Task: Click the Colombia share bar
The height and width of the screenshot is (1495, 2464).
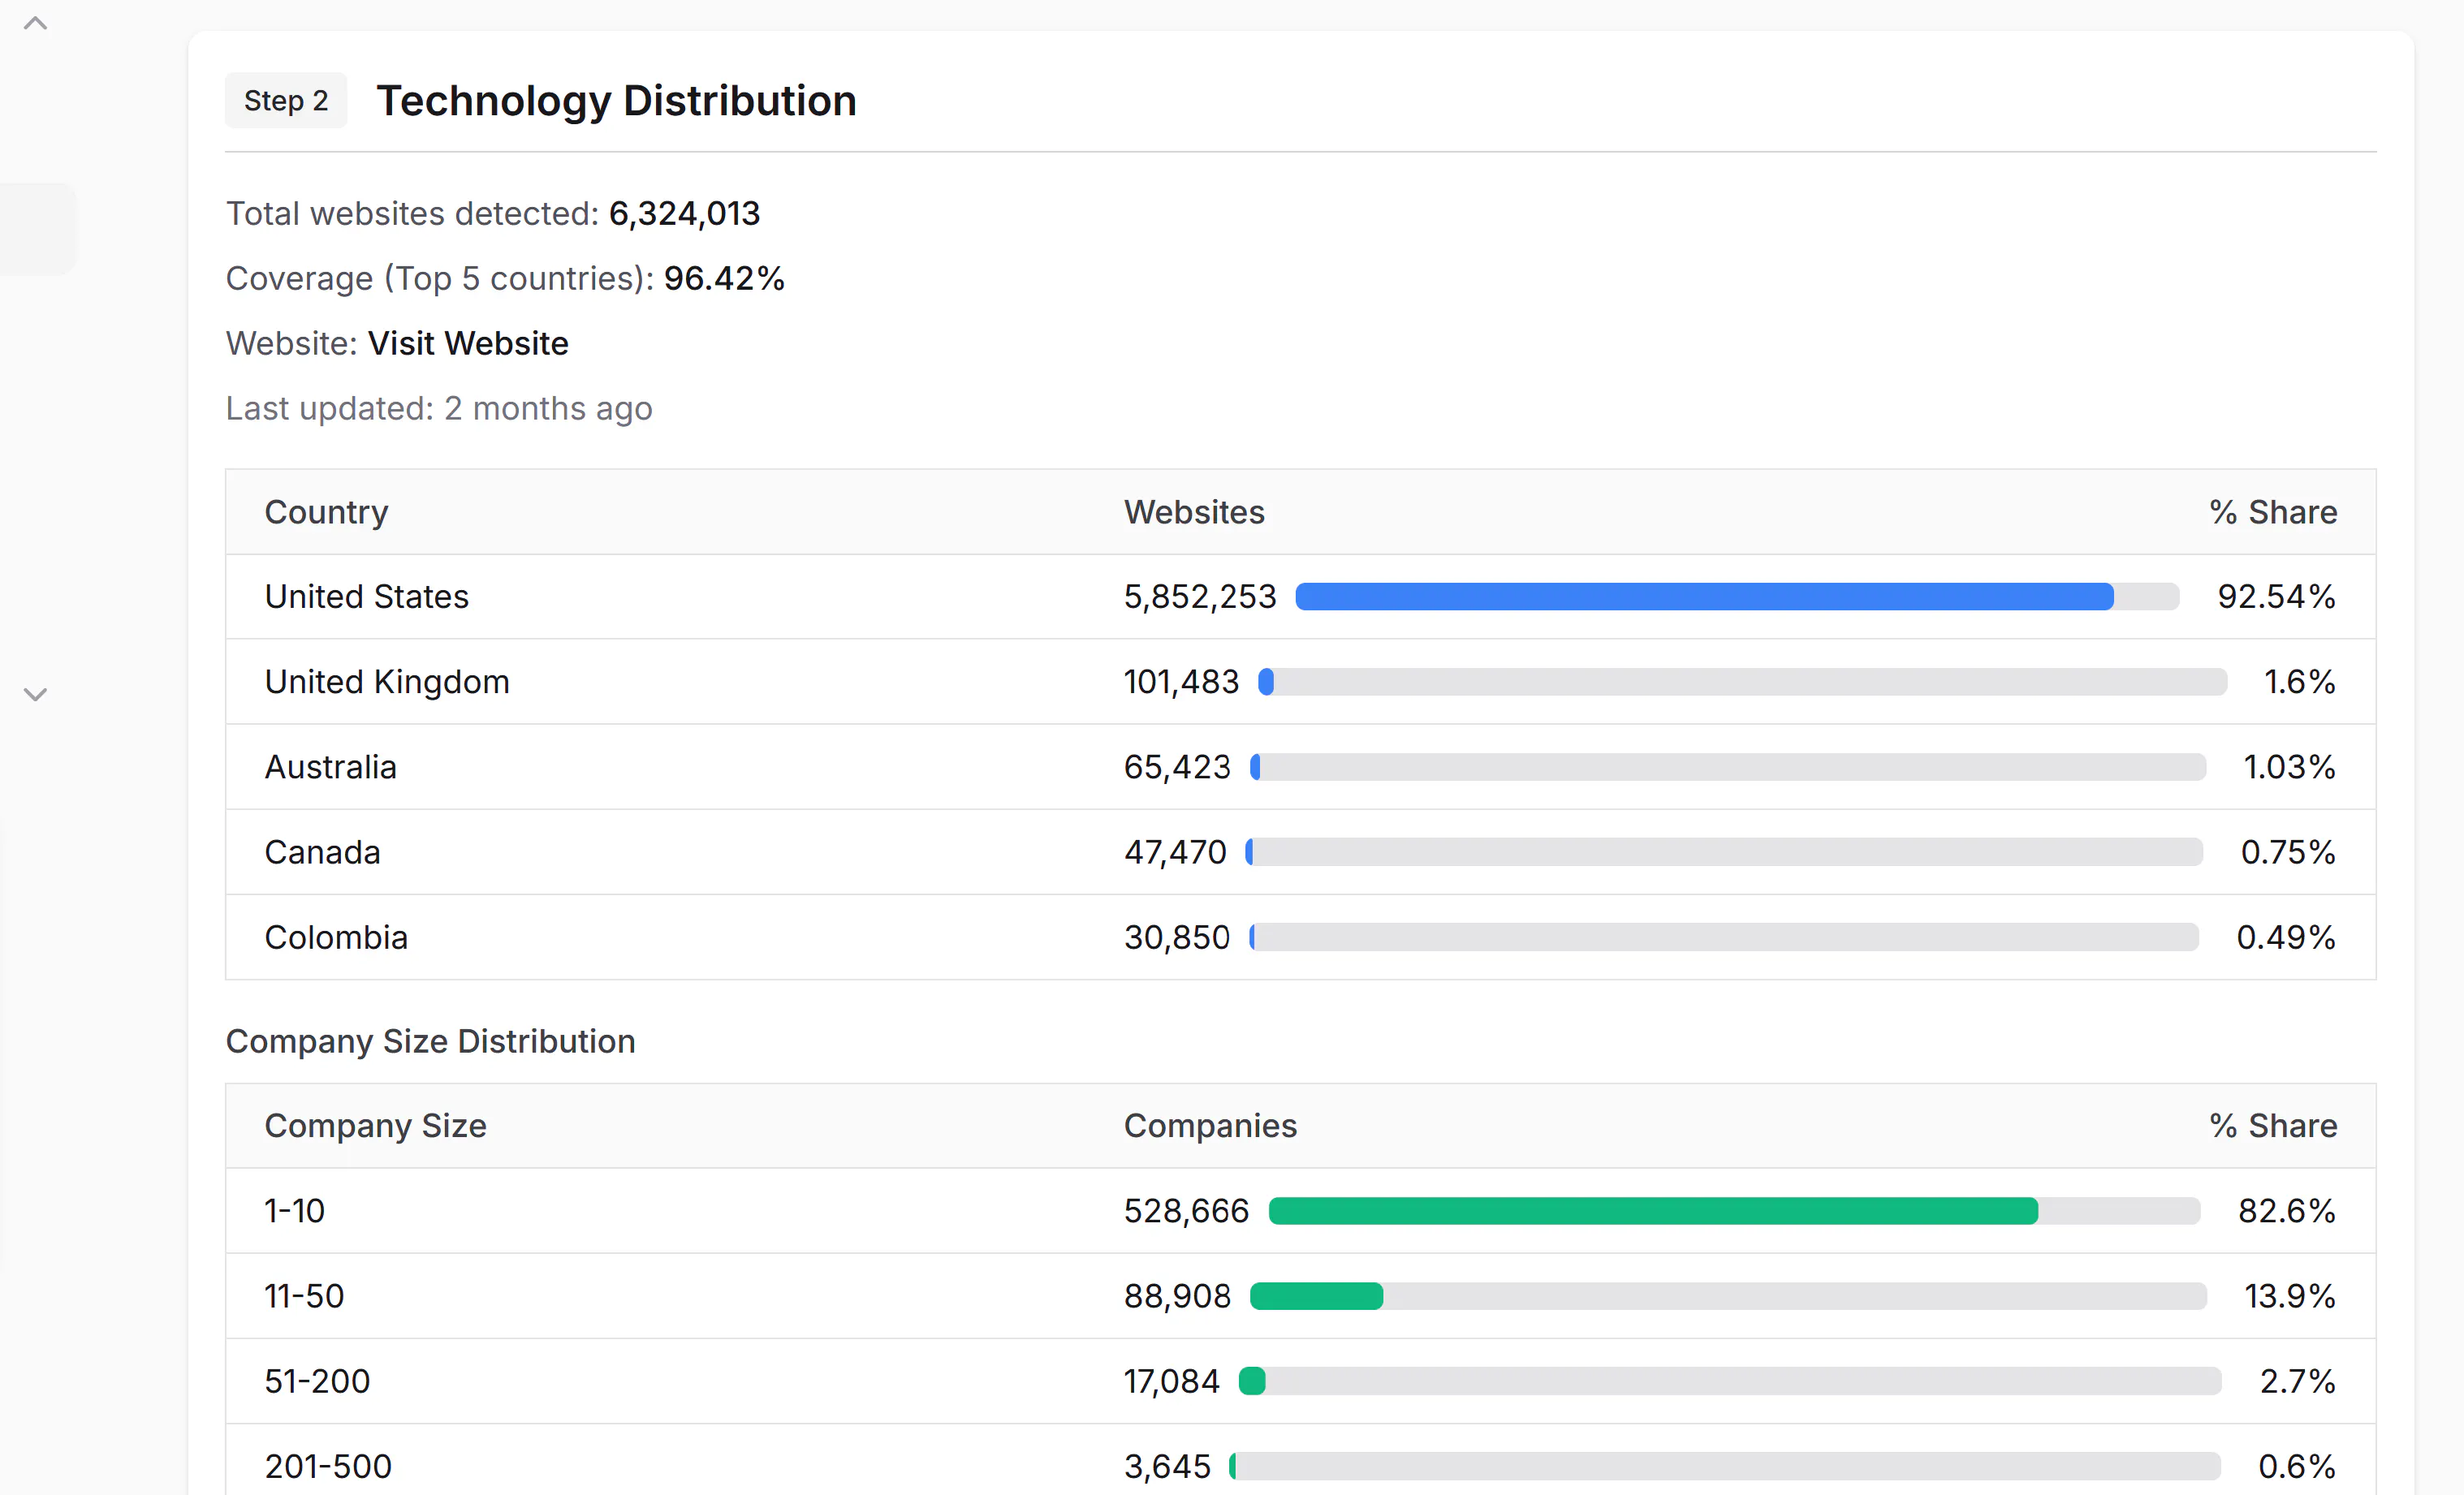Action: pyautogui.click(x=1724, y=937)
